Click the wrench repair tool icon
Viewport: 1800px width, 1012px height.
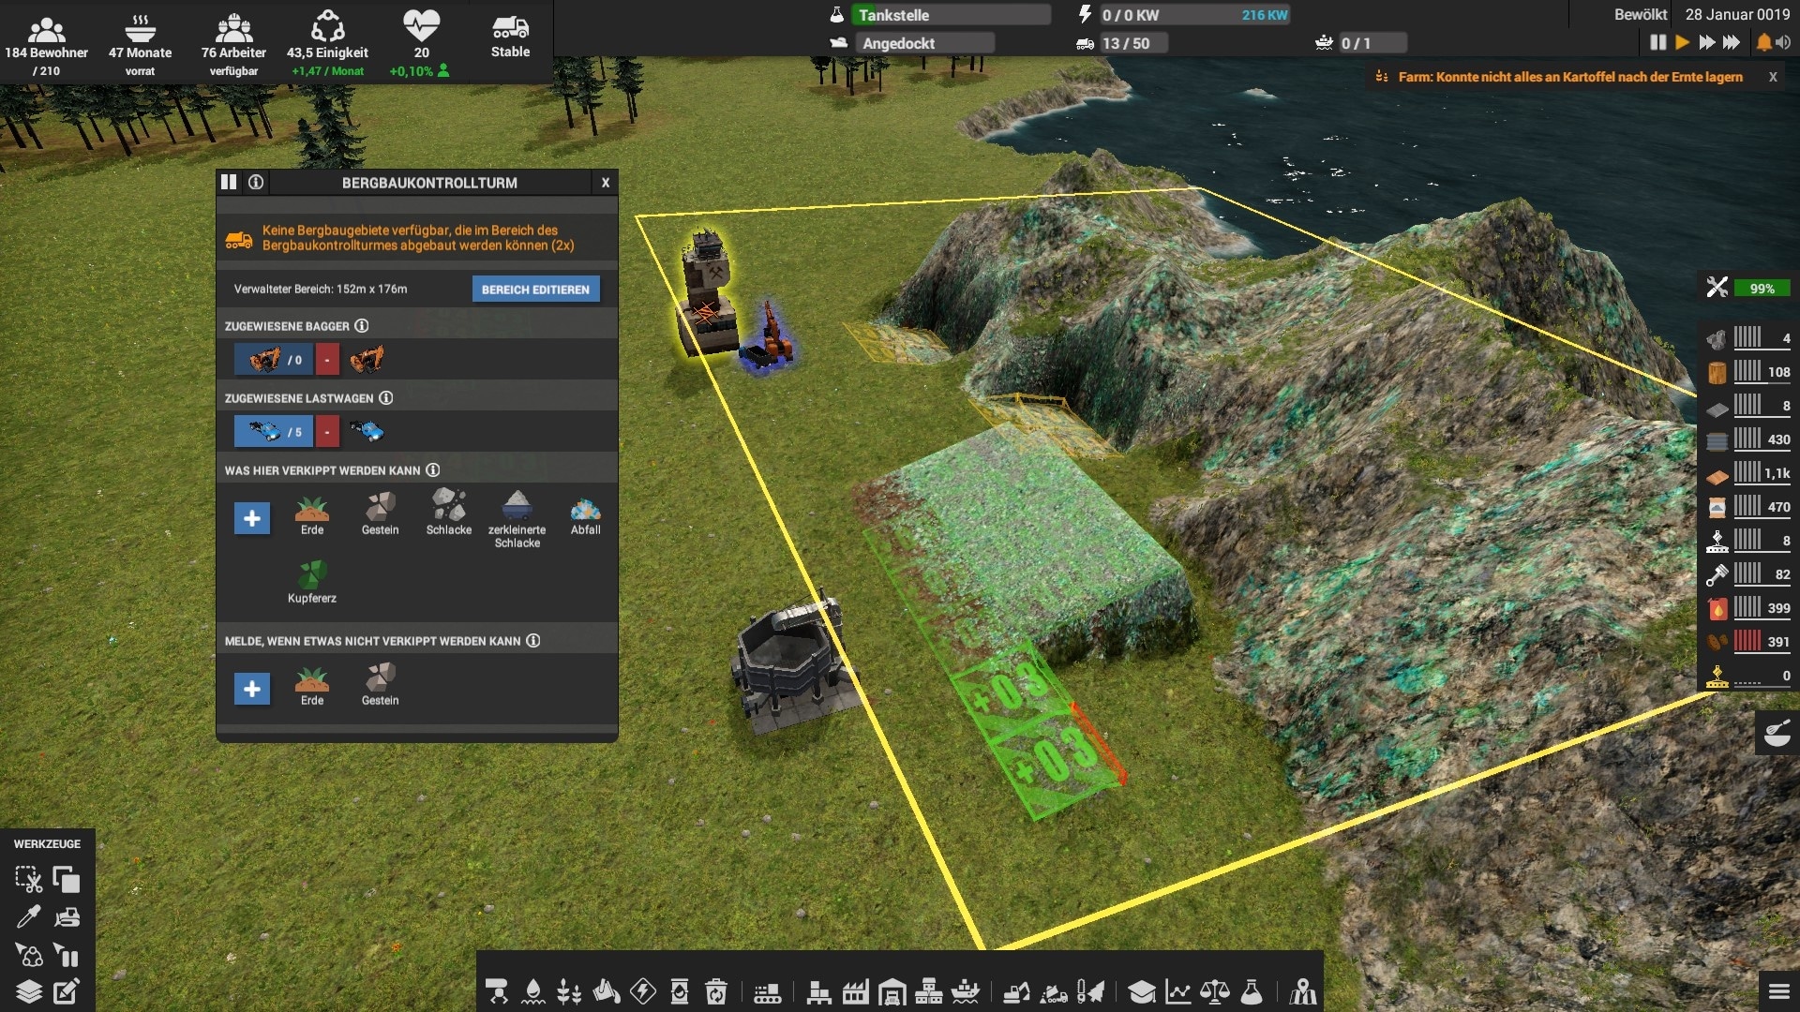[1717, 287]
